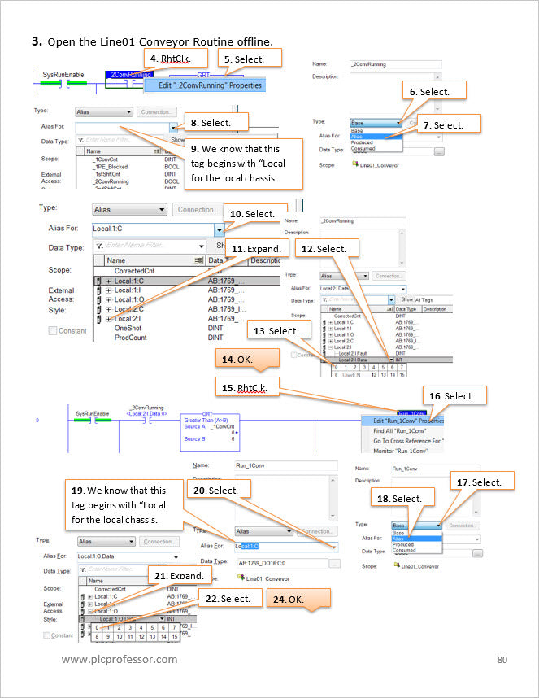The width and height of the screenshot is (539, 698).
Task: Choose Find All "Run_1Conv" from the context menu
Action: coord(400,431)
